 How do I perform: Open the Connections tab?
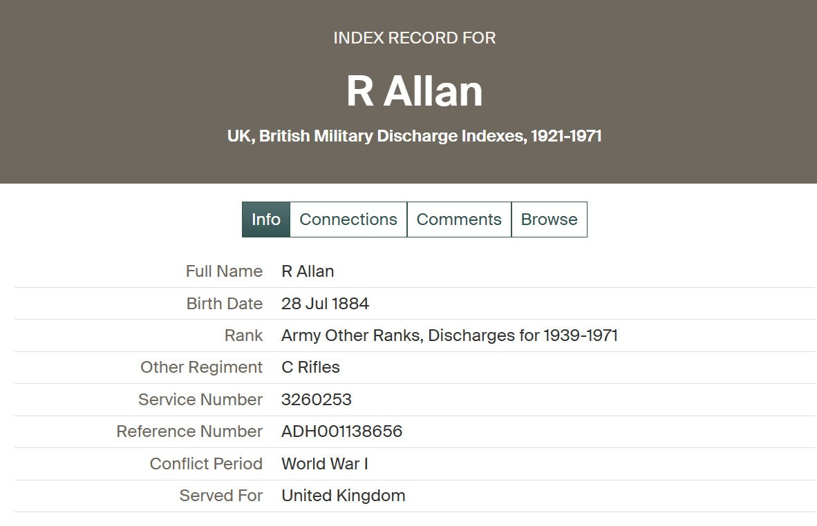click(348, 220)
